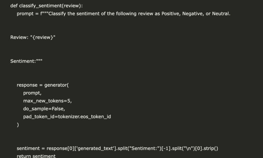Click the word Classify in the prompt string
This screenshot has height=158, width=263.
[x=57, y=14]
